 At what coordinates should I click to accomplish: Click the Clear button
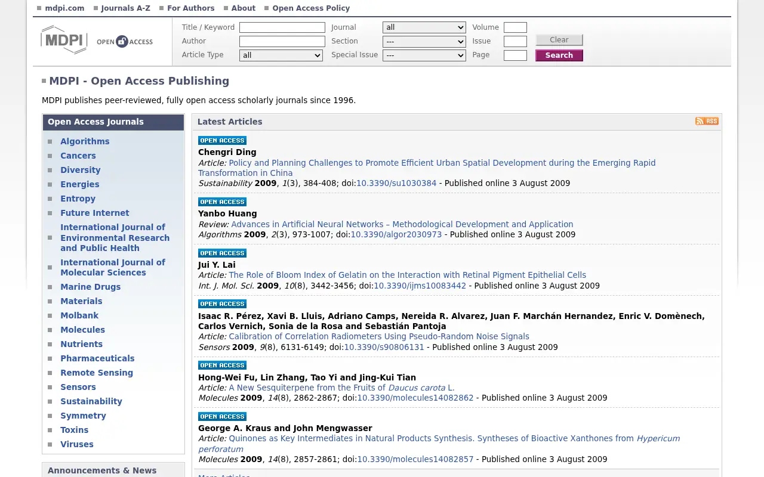[559, 40]
